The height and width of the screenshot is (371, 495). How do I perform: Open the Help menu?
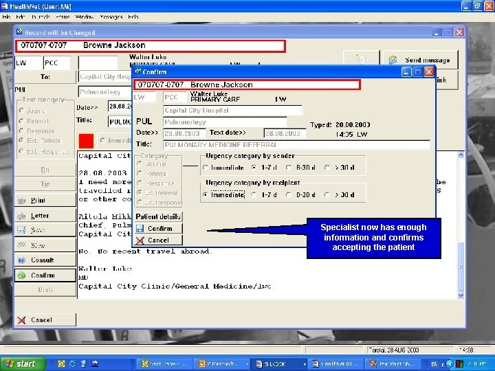click(x=133, y=16)
